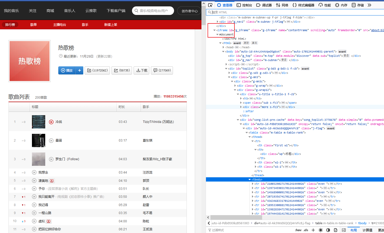
Task: Click the share button showing 58735
Action: [x=122, y=70]
